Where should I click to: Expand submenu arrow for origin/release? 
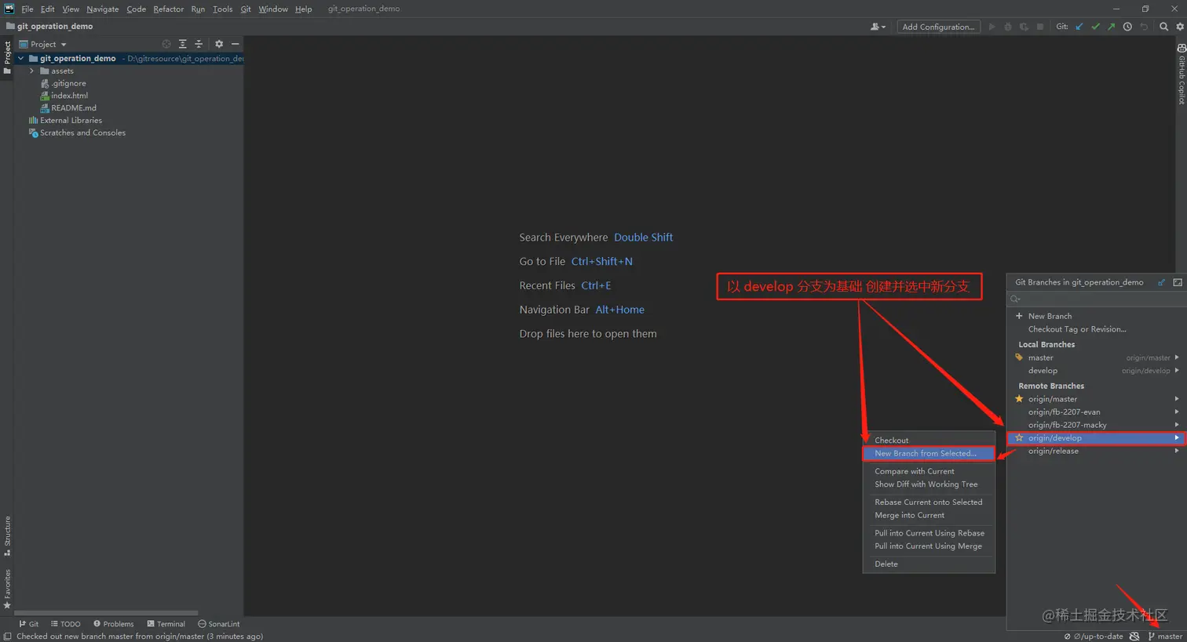(x=1177, y=451)
